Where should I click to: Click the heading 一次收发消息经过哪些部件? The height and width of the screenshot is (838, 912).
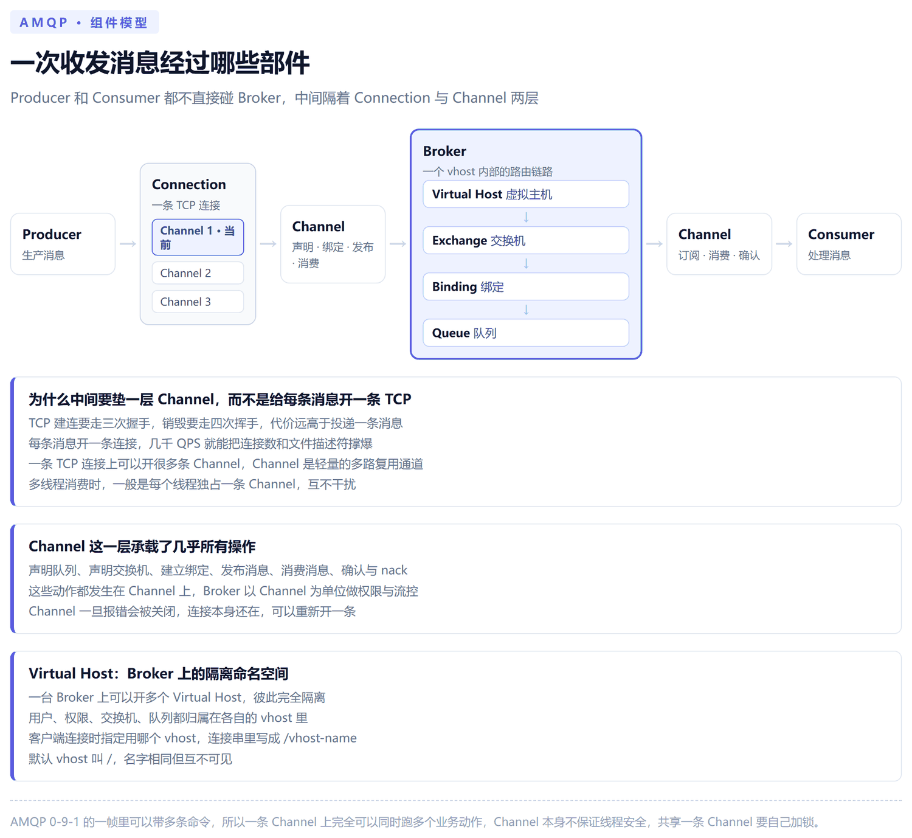pos(160,63)
